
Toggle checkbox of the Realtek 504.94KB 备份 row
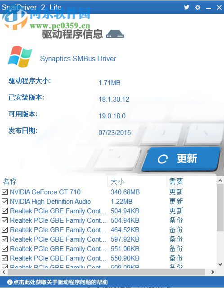[x=5, y=220]
